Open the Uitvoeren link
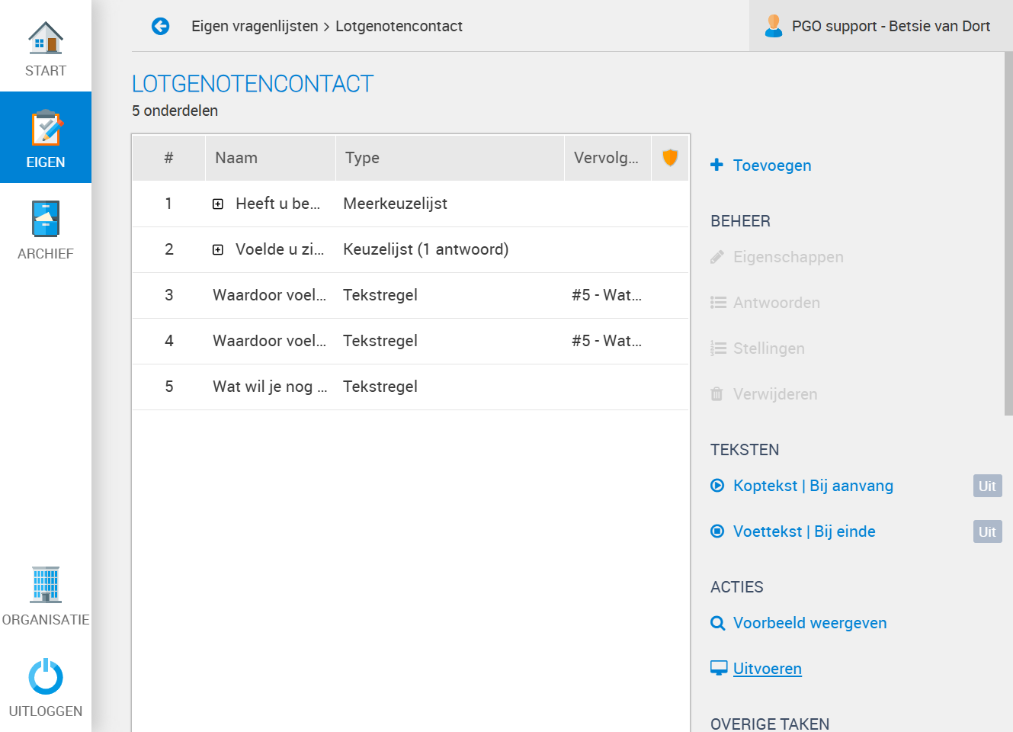1013x732 pixels. click(767, 669)
